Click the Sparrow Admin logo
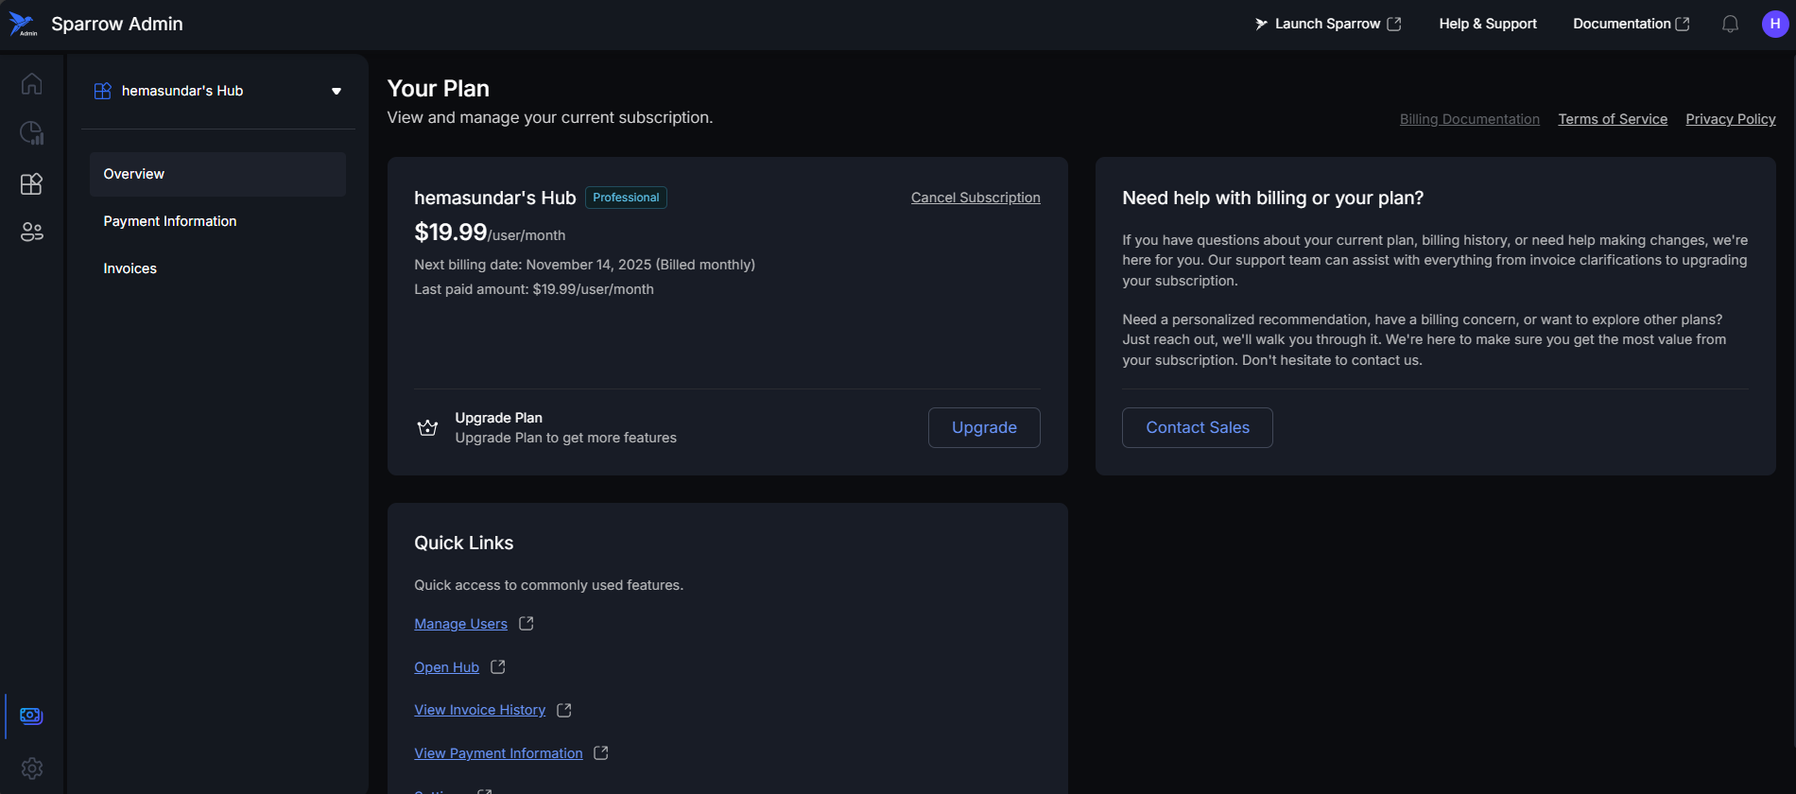 pos(23,25)
